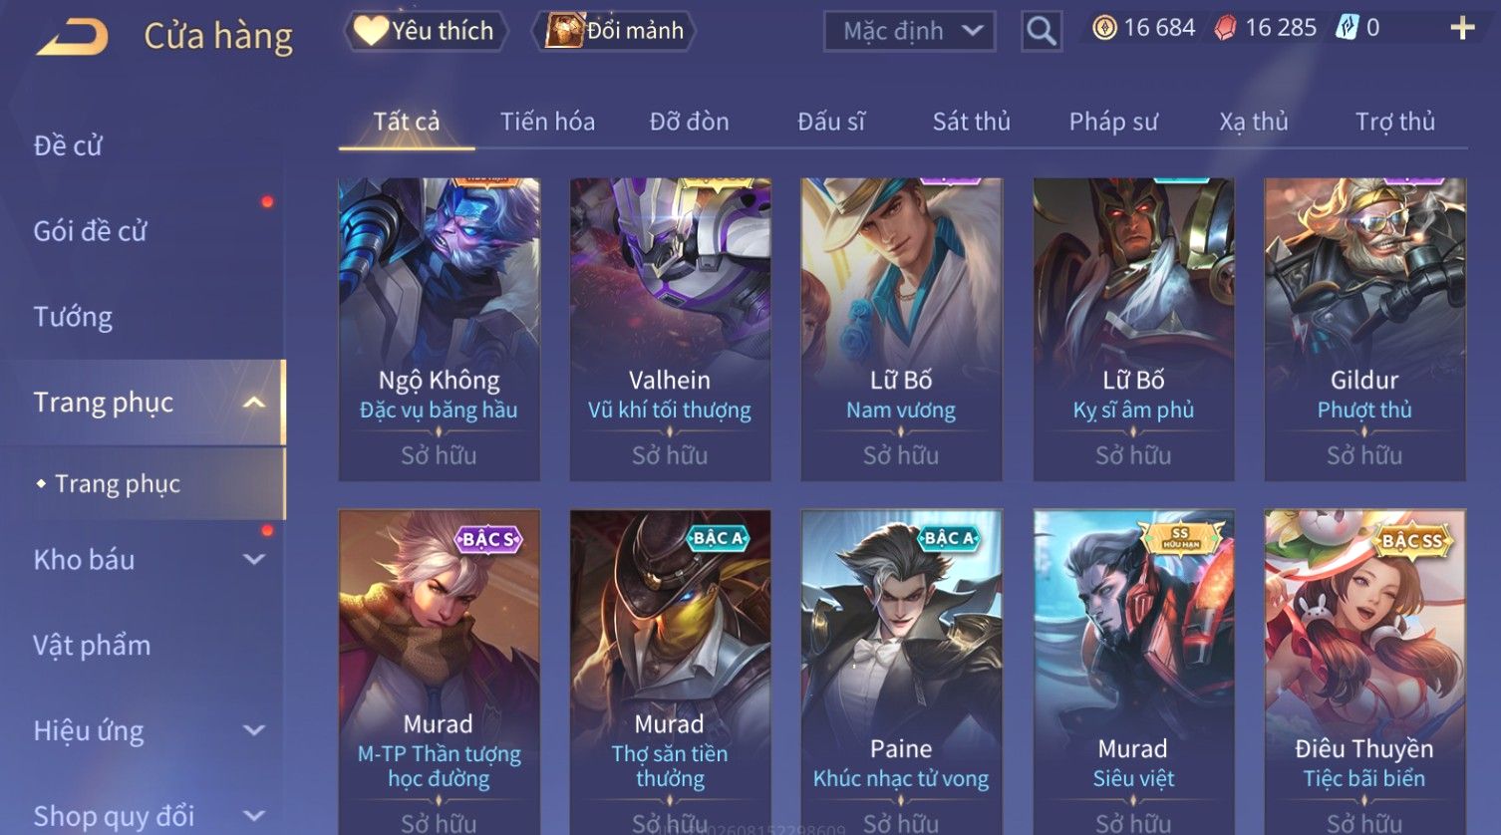Open Yêu thích favorites with heart icon
The width and height of the screenshot is (1501, 835).
426,31
